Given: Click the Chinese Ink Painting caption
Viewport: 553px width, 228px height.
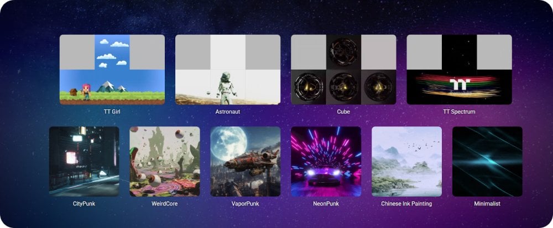Looking at the screenshot, I should [406, 204].
